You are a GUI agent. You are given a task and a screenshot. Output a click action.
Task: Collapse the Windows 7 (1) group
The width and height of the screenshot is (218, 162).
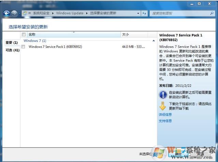coord(154,41)
